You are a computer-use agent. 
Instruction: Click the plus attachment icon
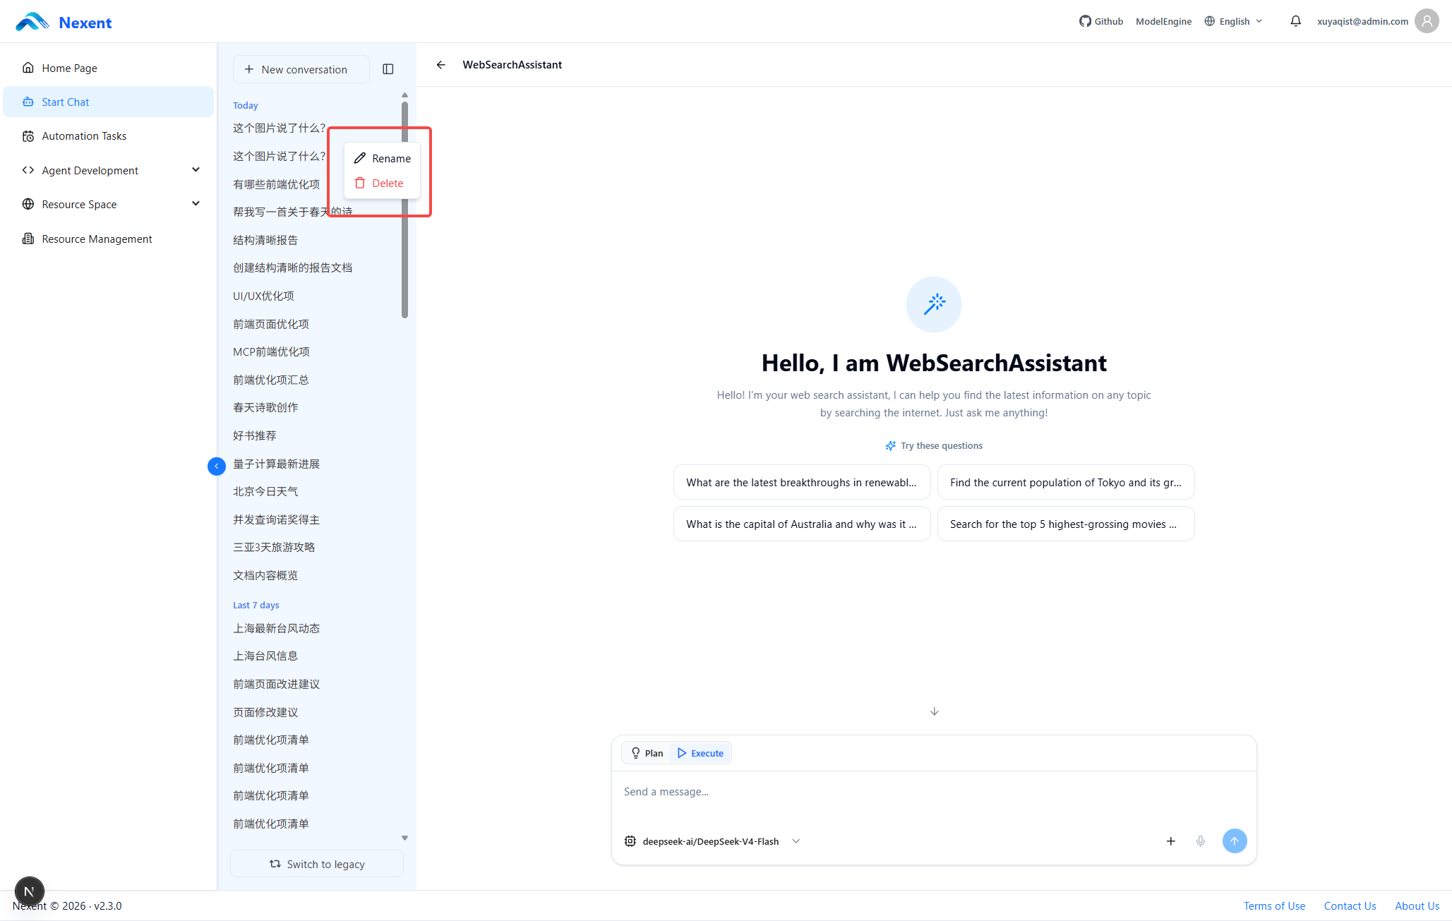pos(1170,841)
